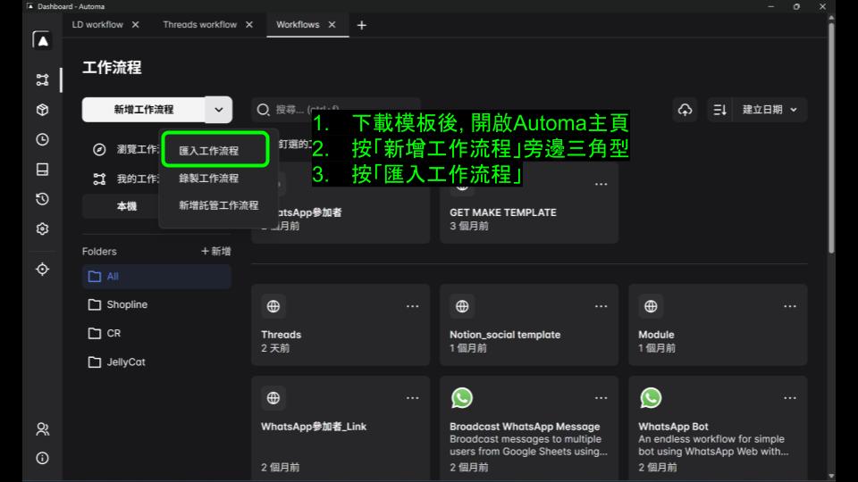Focus the workflow search field
The height and width of the screenshot is (482, 858).
point(335,110)
